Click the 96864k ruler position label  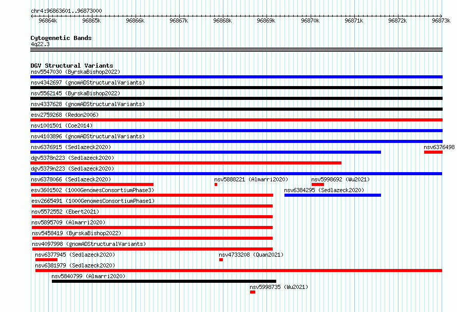tap(48, 20)
